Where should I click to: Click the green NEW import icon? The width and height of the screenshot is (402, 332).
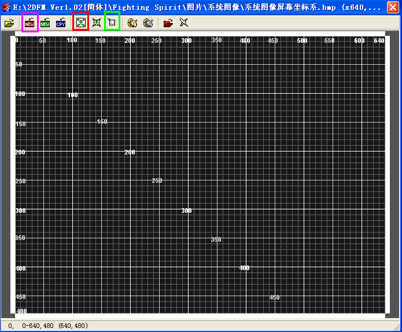(45, 23)
